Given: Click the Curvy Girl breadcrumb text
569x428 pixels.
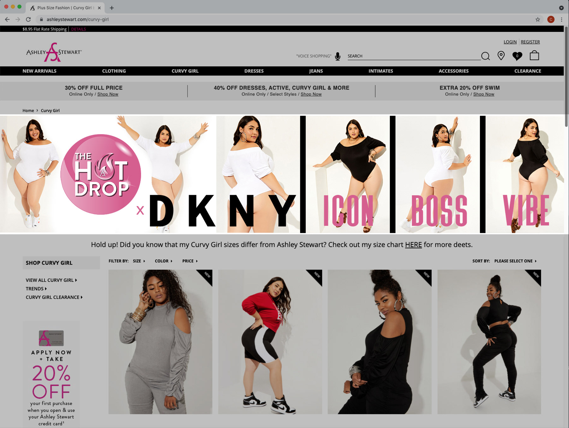Looking at the screenshot, I should click(x=50, y=110).
